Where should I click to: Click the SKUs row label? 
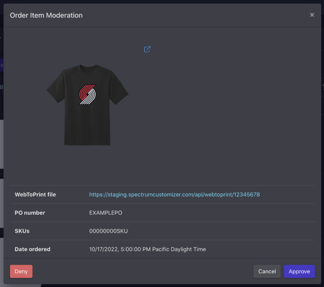coord(22,231)
